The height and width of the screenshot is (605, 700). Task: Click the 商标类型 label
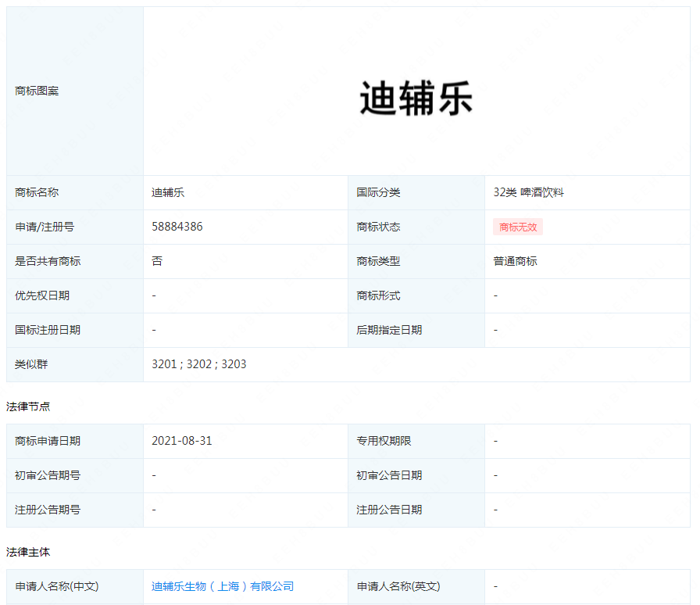pos(378,261)
